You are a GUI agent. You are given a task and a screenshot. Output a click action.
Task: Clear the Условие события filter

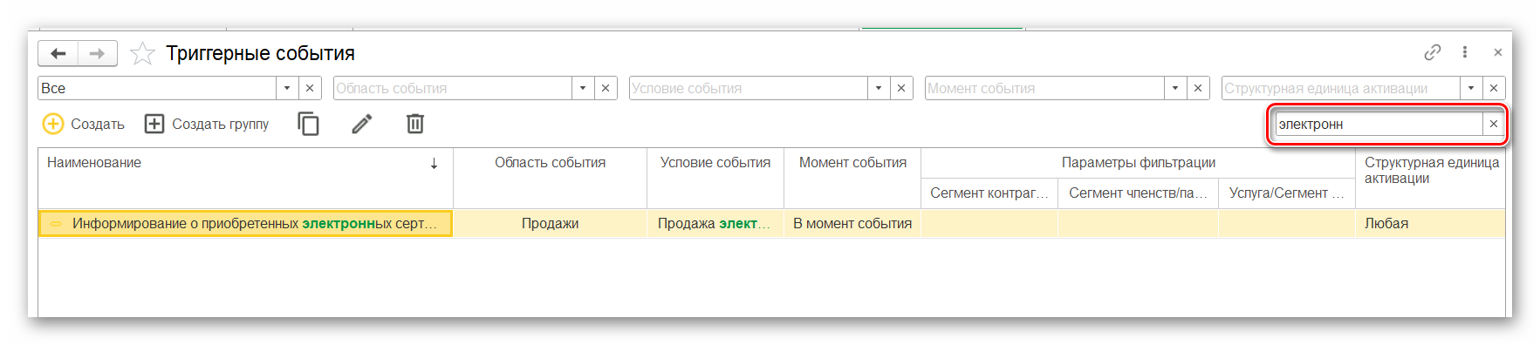(901, 88)
